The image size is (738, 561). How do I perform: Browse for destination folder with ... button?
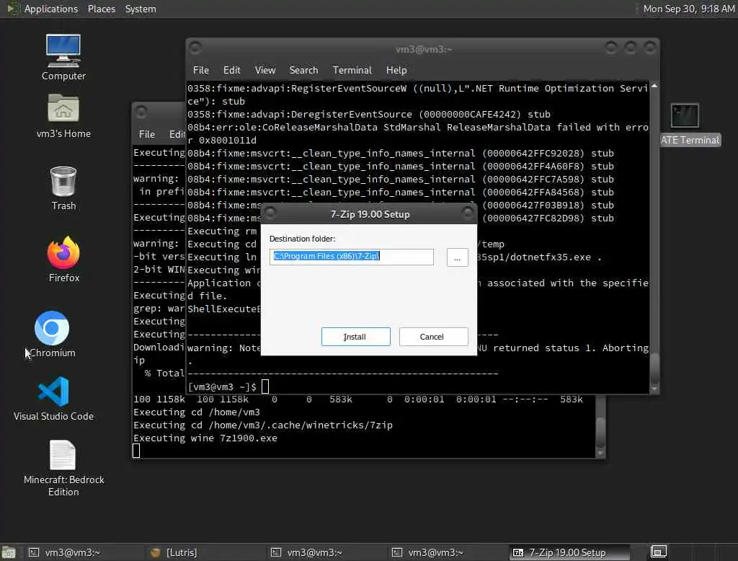tap(457, 257)
